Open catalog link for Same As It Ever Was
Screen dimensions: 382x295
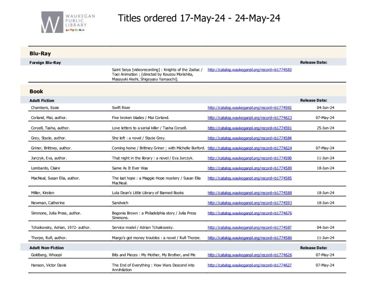250,168
